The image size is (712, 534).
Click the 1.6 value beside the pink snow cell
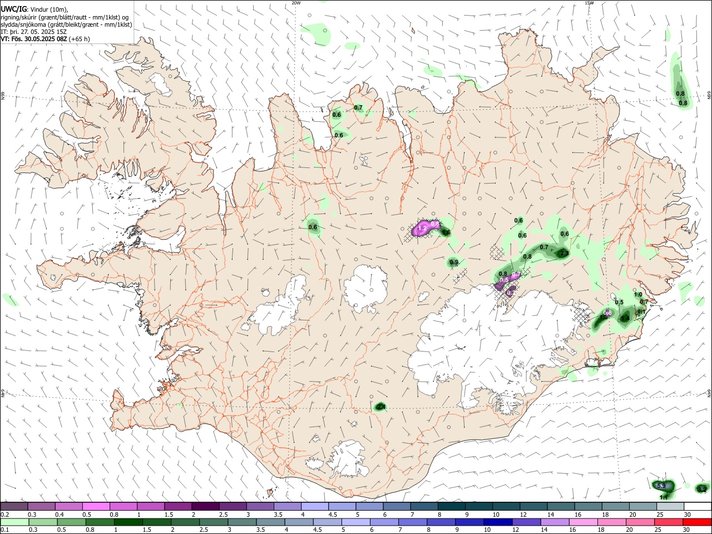click(x=446, y=233)
